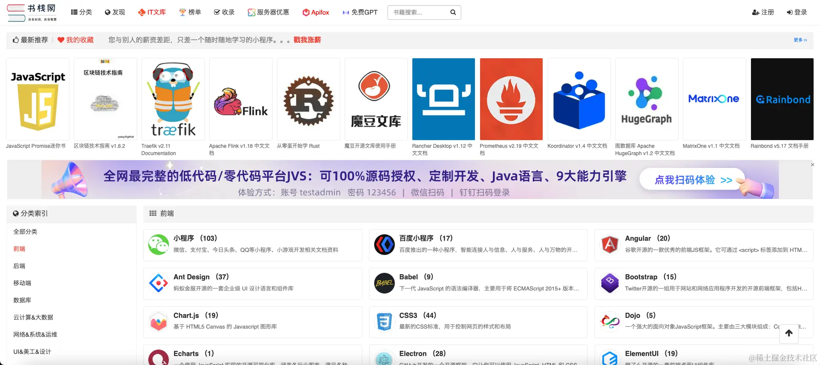Click the 戳我涨薪 red link
The height and width of the screenshot is (365, 820).
(x=307, y=40)
